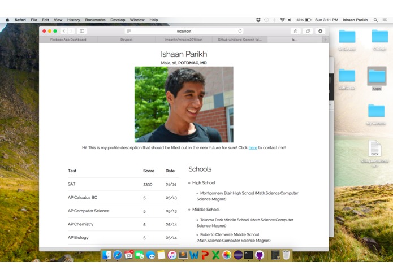Click the Dropbox menu bar icon

(258, 20)
